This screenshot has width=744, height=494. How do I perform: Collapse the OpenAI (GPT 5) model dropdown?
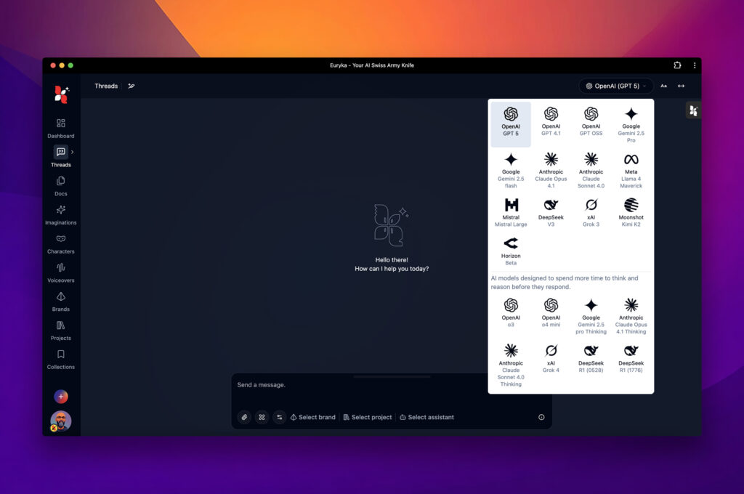(x=616, y=86)
